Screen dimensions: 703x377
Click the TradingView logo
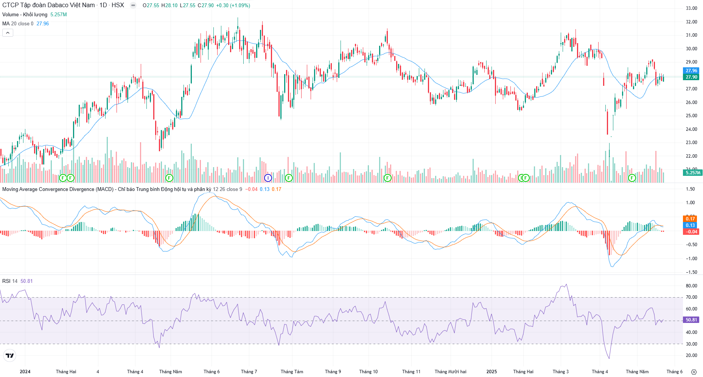10,355
